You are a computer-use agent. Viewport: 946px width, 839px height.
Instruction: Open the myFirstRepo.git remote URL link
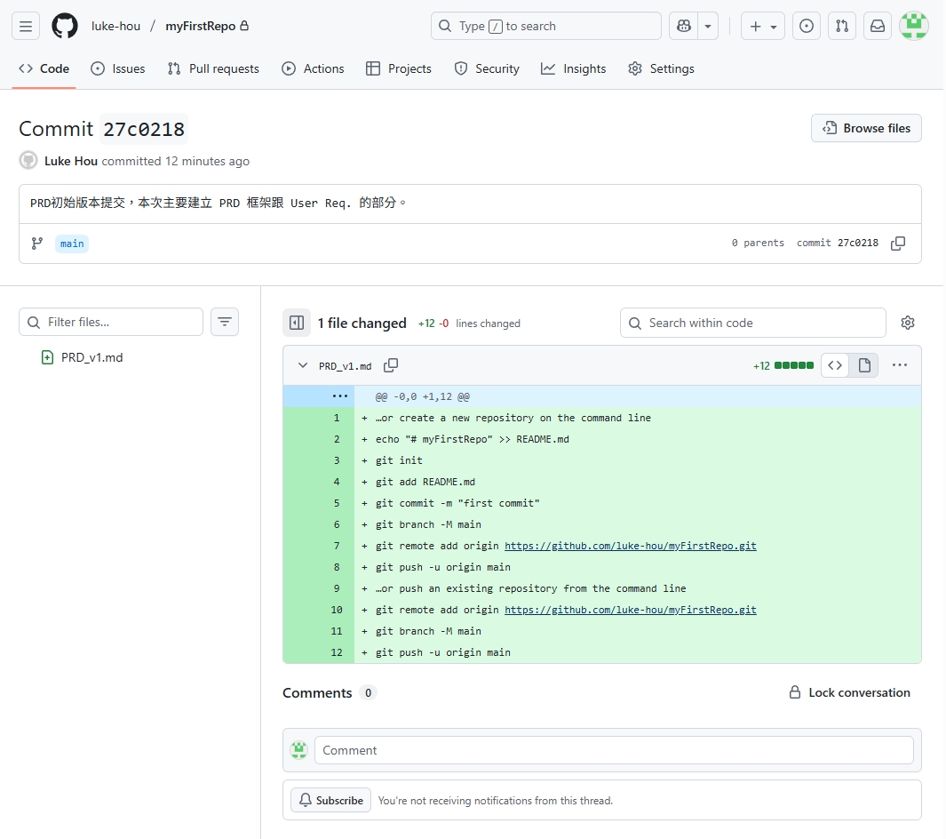tap(631, 545)
